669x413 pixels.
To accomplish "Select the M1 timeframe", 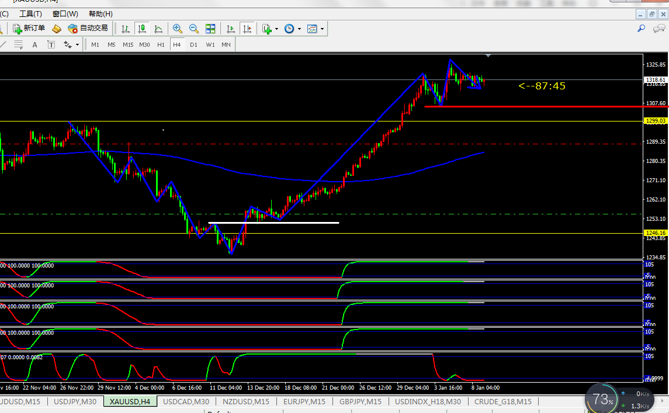I will pyautogui.click(x=95, y=44).
